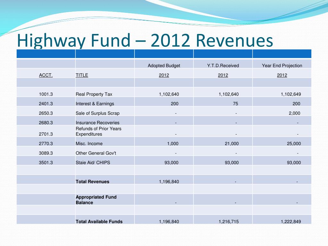Click account number 1001.3
328x246 pixels.
pyautogui.click(x=46, y=94)
